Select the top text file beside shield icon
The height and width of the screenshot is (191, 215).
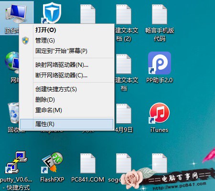[88, 14]
